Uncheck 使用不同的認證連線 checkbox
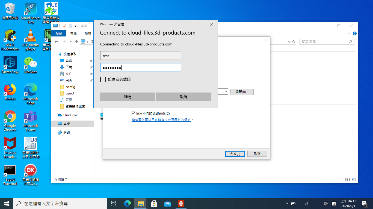Screen dimensions: 373x209 (134, 113)
